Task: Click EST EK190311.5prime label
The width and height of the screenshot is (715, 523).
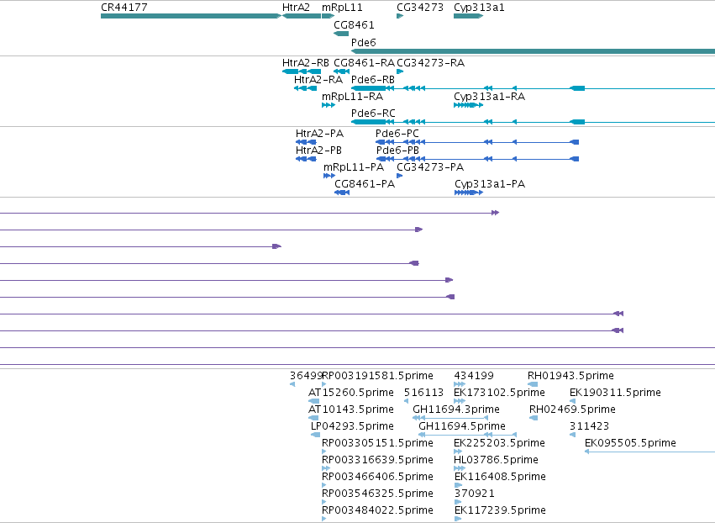Action: click(x=615, y=393)
